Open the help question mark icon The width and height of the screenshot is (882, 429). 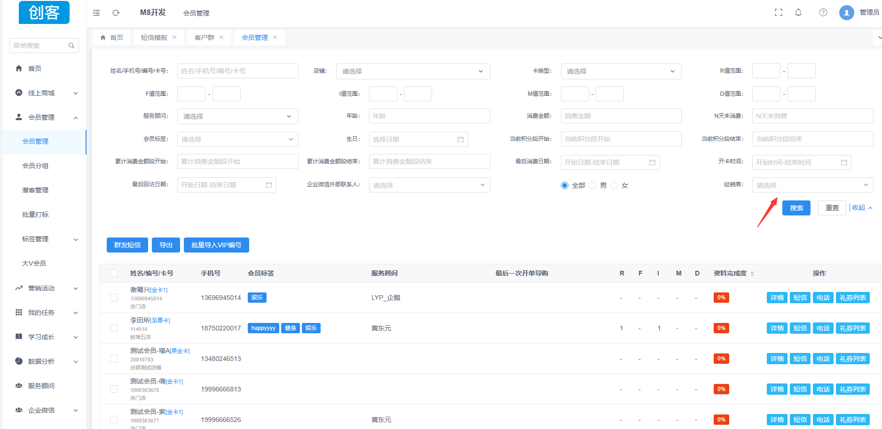(823, 13)
